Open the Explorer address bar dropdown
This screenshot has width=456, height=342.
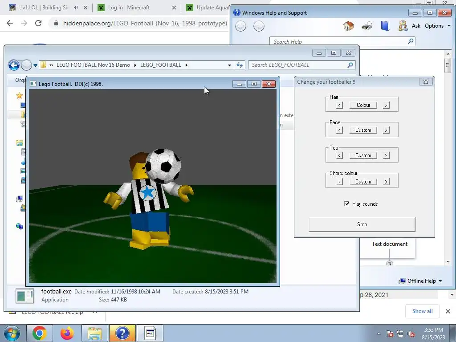pos(229,65)
